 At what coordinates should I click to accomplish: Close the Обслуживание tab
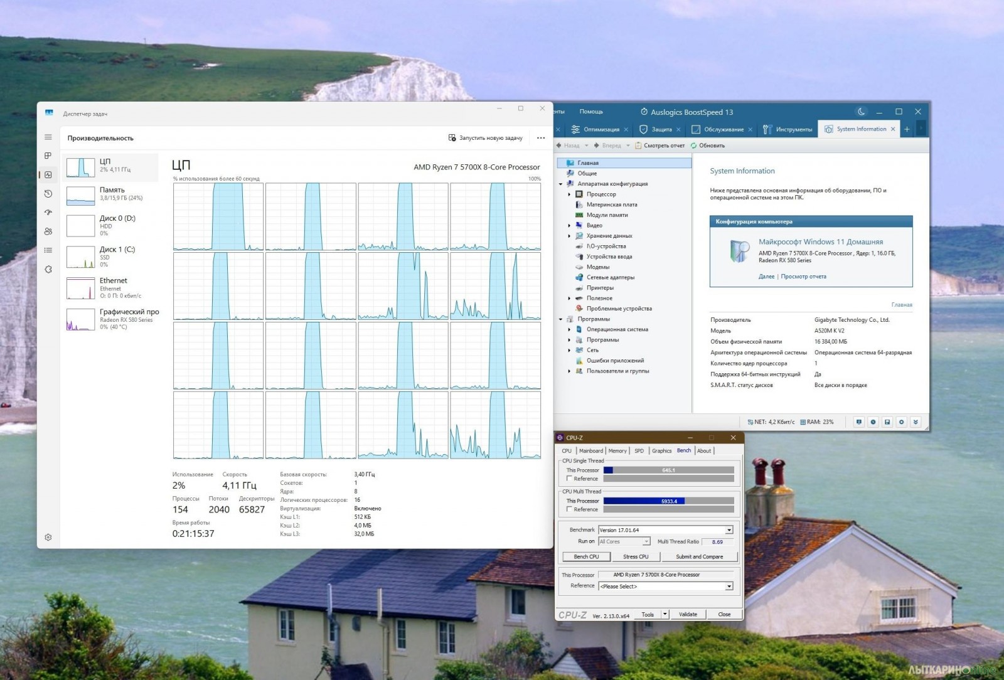click(x=750, y=130)
